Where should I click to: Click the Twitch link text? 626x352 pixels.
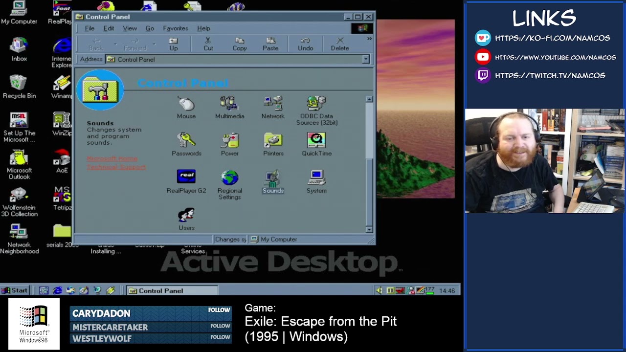pos(550,75)
